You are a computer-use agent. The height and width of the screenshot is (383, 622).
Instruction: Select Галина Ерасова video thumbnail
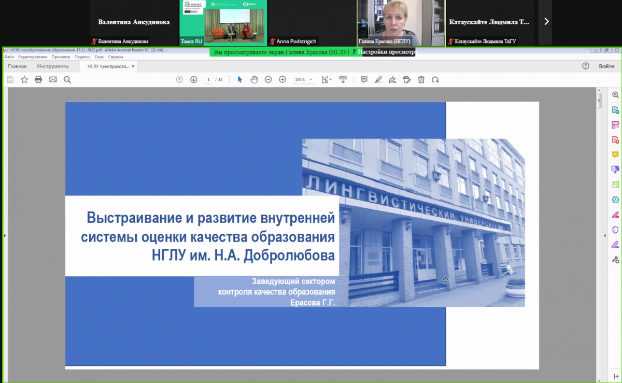pyautogui.click(x=401, y=23)
